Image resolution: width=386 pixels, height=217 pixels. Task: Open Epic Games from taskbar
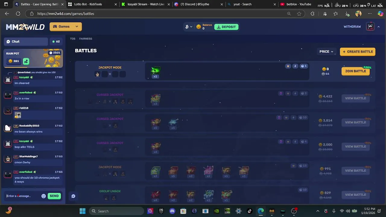click(161, 211)
